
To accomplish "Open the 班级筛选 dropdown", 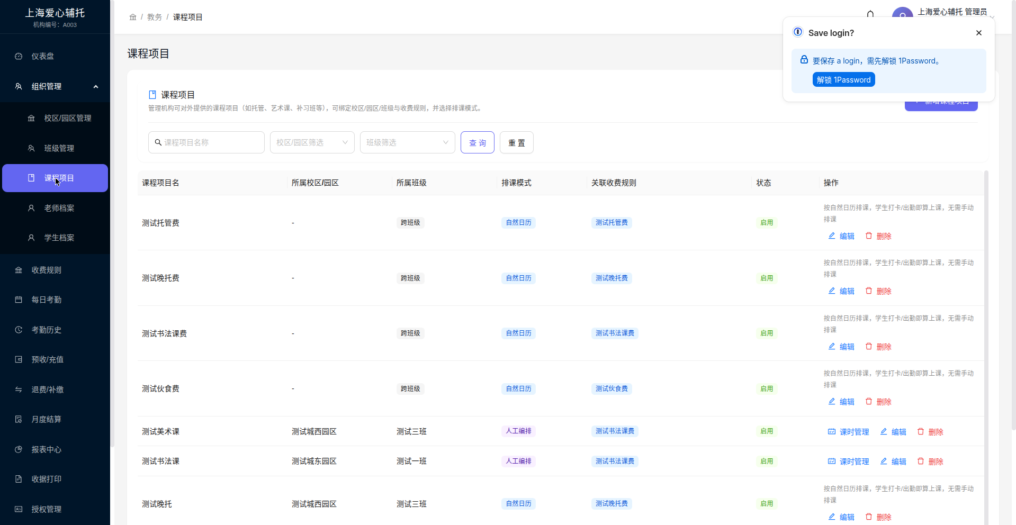I will (x=408, y=142).
